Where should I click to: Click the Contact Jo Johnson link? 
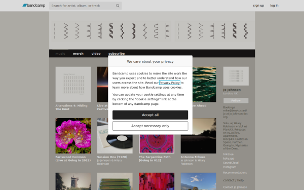[x=235, y=187]
